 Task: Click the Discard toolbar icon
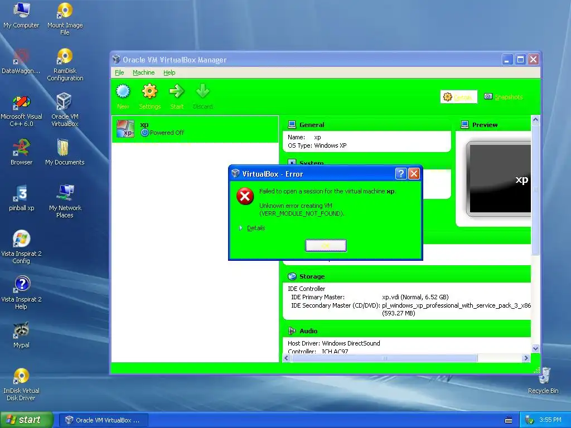203,91
